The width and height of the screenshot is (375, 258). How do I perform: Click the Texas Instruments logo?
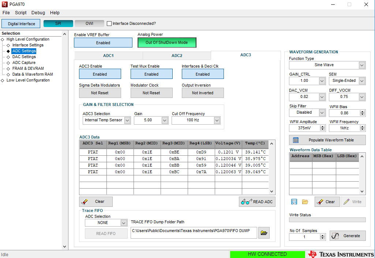(x=341, y=254)
